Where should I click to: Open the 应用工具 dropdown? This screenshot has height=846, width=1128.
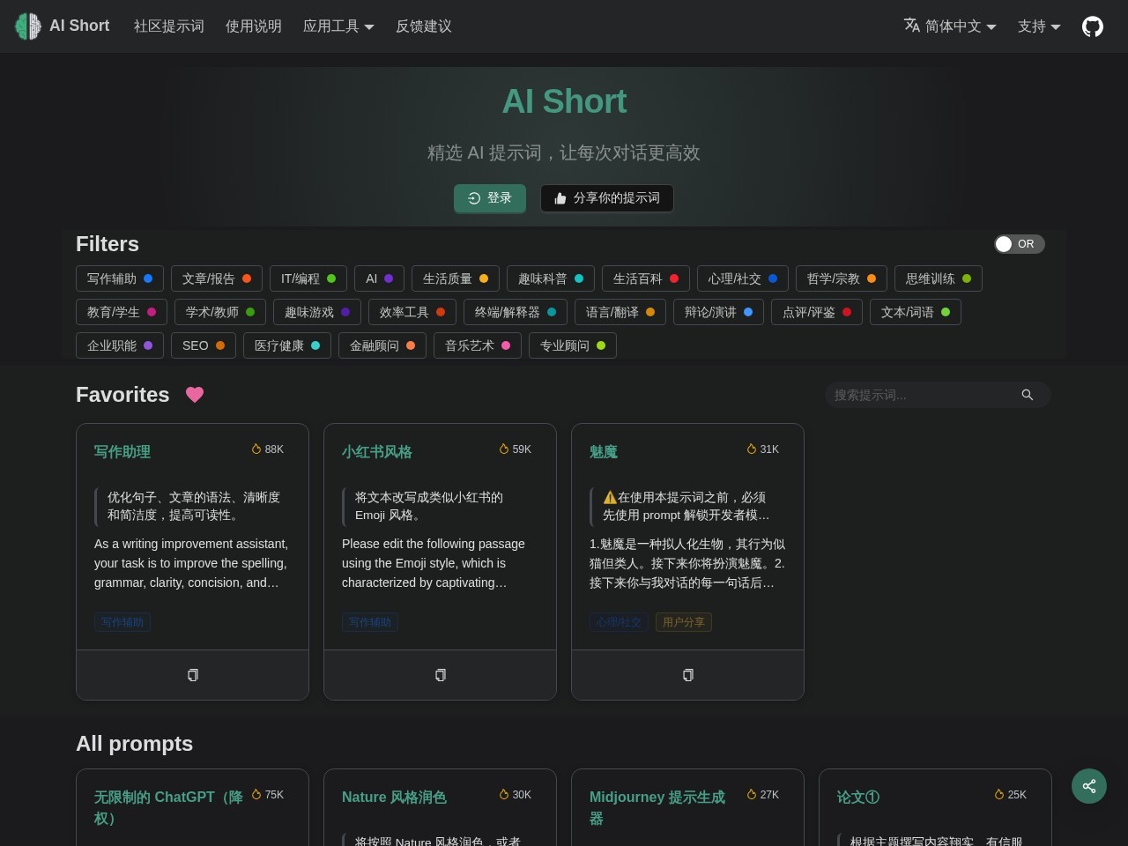tap(338, 26)
